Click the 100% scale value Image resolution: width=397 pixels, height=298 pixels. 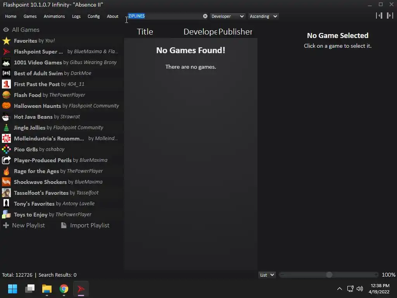[x=388, y=275]
